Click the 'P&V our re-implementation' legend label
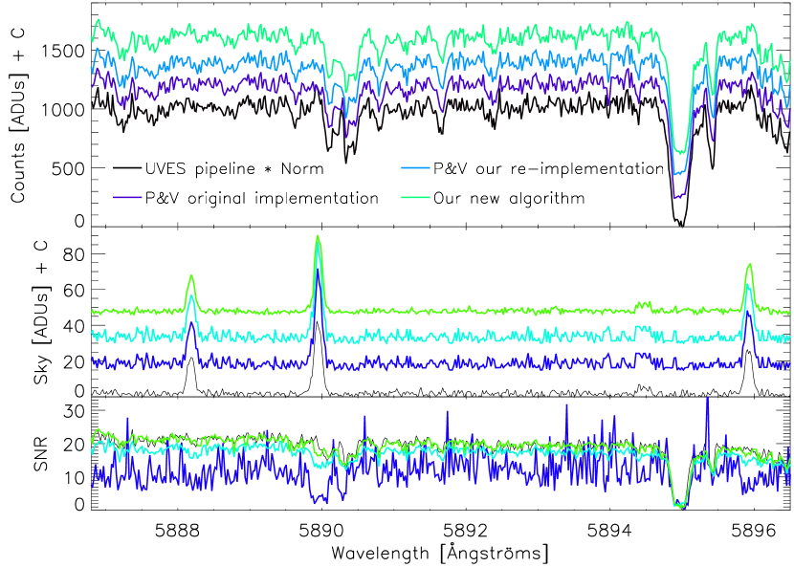Viewport: 794px width, 567px height. pos(548,168)
